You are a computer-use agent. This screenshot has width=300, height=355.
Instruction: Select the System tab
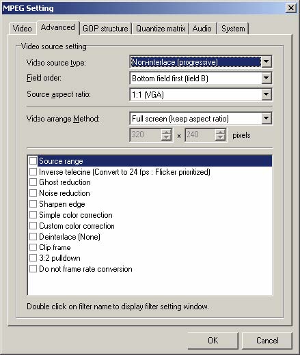pos(233,29)
